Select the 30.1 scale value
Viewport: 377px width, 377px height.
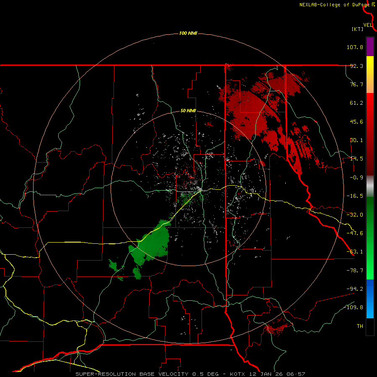tap(356, 140)
